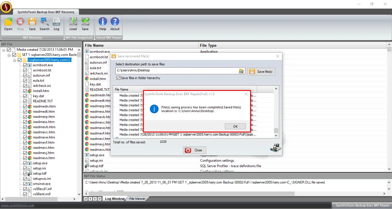392x209 pixels.
Task: Toggle the SET 1 sqlserver2005 checkbox
Action: [x=14, y=55]
